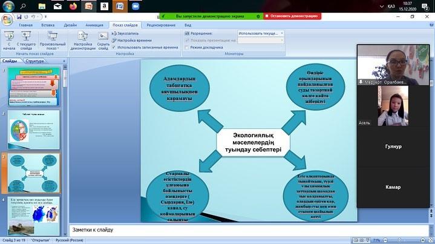Open Rehearse Timings (Настройка времени)

pos(132,40)
